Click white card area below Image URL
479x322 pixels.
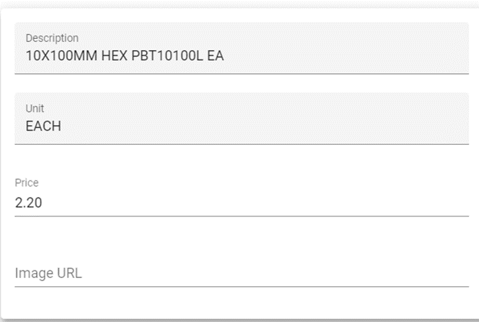tap(242, 303)
